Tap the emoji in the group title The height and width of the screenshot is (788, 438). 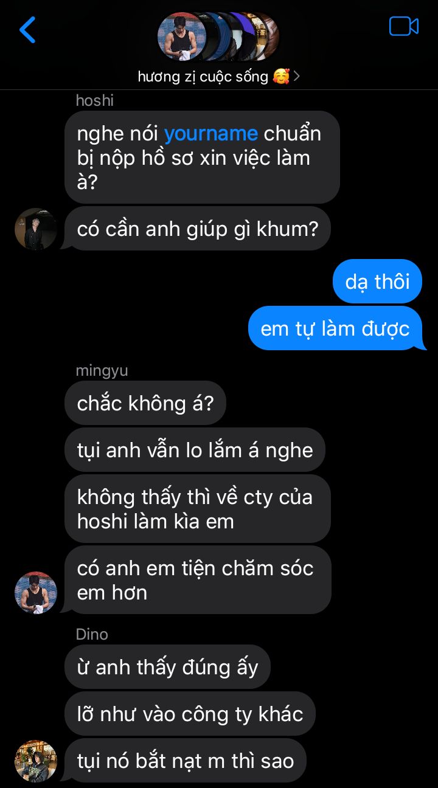click(281, 77)
